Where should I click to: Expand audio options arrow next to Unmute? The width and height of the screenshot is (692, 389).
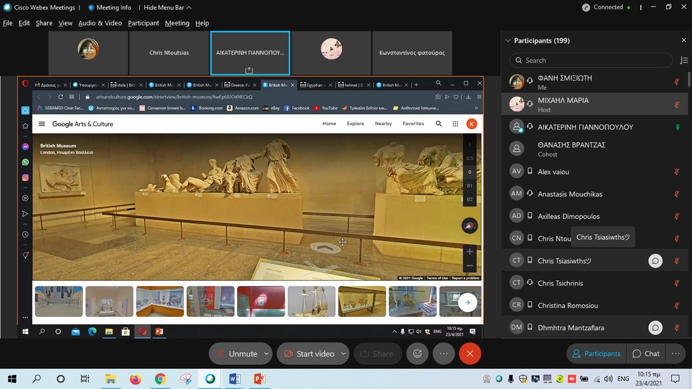pyautogui.click(x=267, y=354)
